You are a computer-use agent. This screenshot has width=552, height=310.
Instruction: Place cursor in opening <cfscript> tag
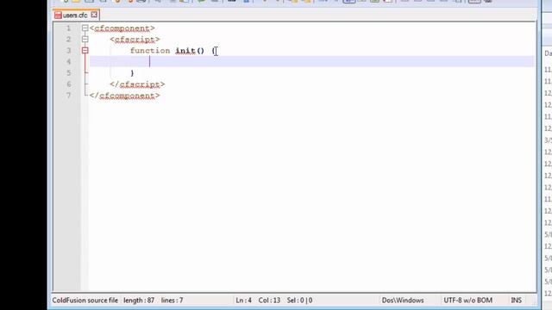(135, 40)
